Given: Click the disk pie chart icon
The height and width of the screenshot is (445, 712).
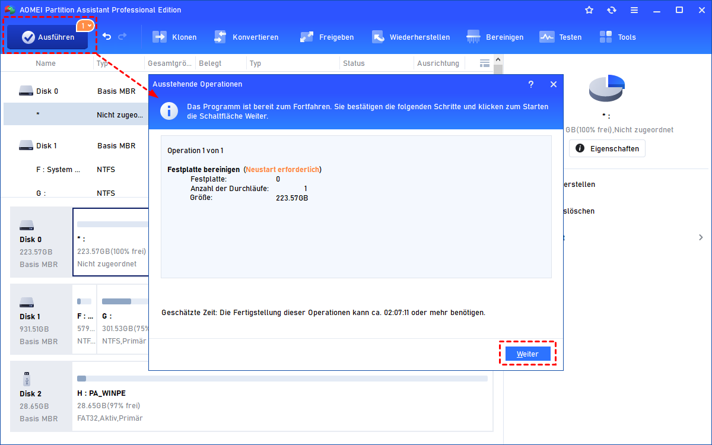Looking at the screenshot, I should (607, 89).
